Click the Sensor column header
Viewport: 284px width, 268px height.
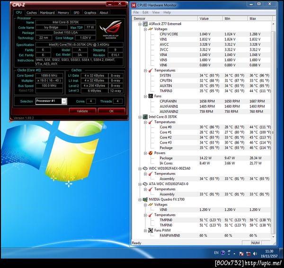pos(165,18)
